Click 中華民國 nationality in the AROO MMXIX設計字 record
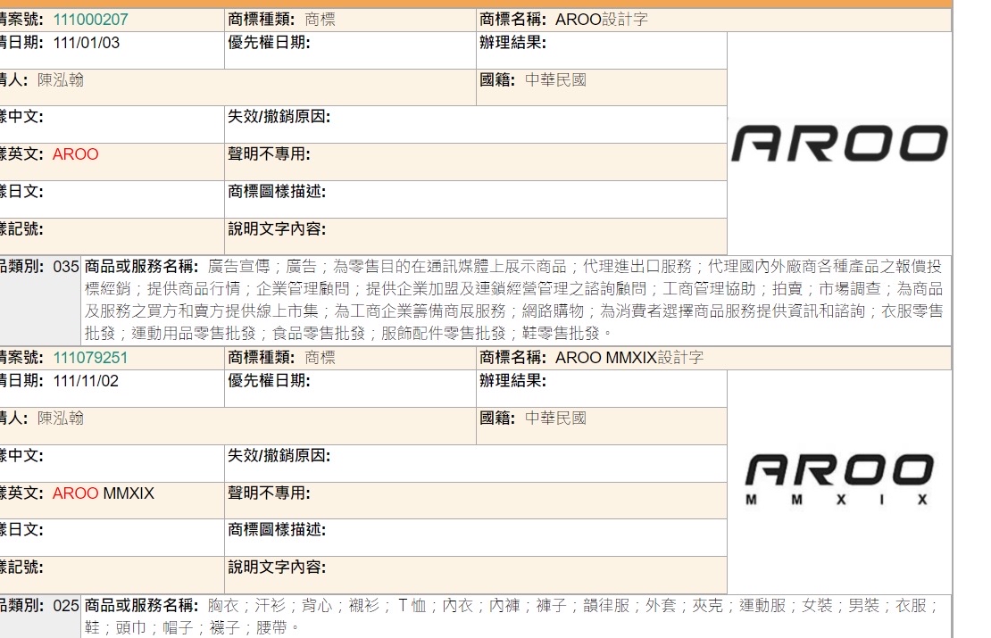 [x=555, y=418]
